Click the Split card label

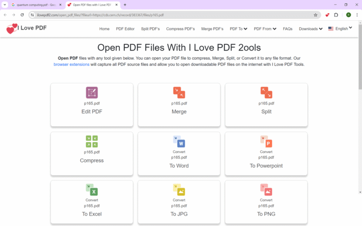click(266, 112)
